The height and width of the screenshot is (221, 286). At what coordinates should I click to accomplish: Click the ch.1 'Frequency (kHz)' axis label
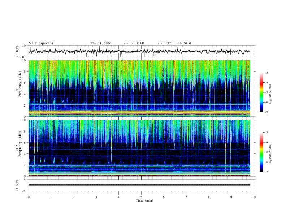click(x=20, y=84)
